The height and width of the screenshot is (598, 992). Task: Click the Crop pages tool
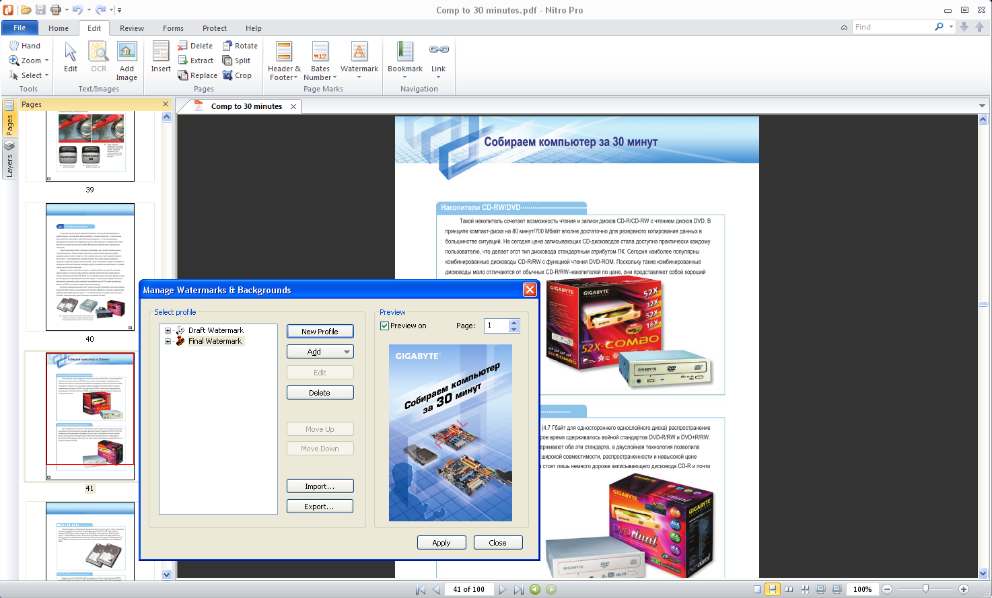coord(237,75)
